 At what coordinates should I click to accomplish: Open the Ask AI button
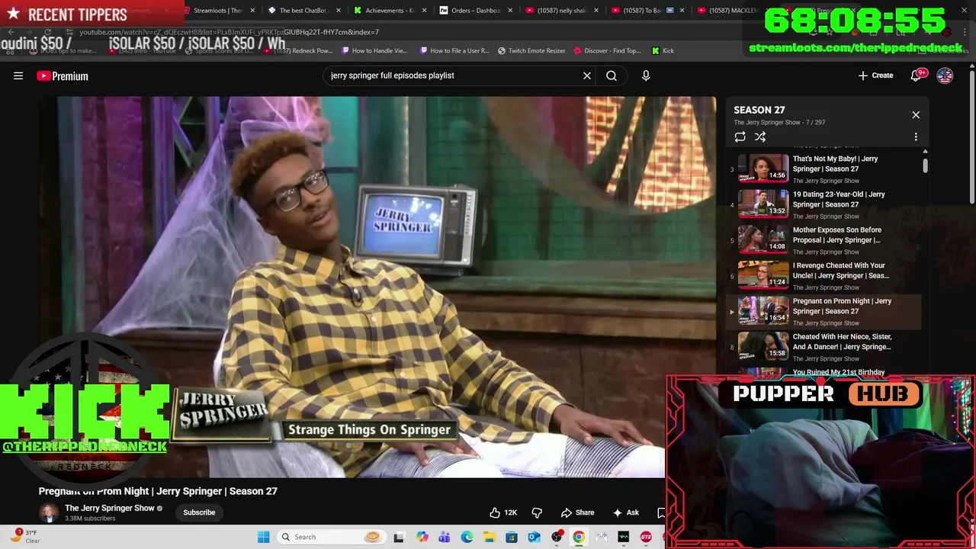[625, 512]
